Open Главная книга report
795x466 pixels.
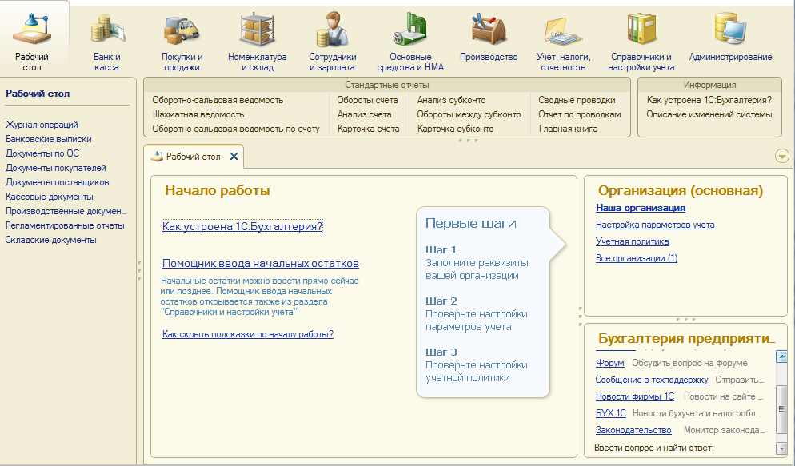(x=568, y=129)
